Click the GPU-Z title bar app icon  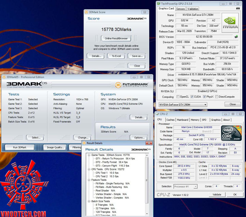[x=159, y=4]
